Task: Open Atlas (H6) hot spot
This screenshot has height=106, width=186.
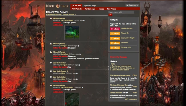Action: tap(124, 33)
